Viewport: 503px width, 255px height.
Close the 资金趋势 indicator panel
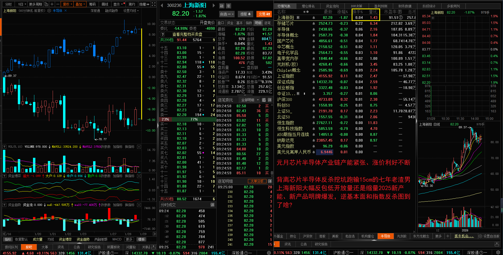[139, 205]
